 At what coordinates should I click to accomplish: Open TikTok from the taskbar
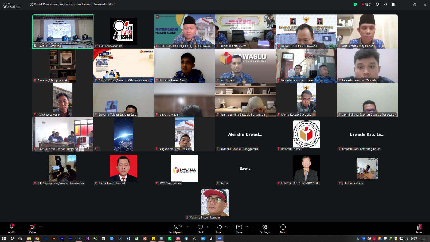tap(211, 239)
